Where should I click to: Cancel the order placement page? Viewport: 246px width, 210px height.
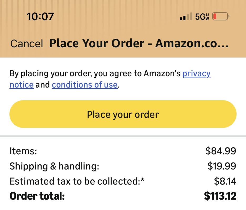[x=26, y=44]
